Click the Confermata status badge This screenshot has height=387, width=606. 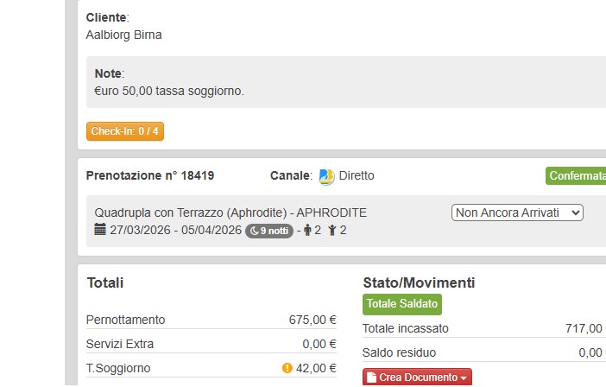pos(576,176)
